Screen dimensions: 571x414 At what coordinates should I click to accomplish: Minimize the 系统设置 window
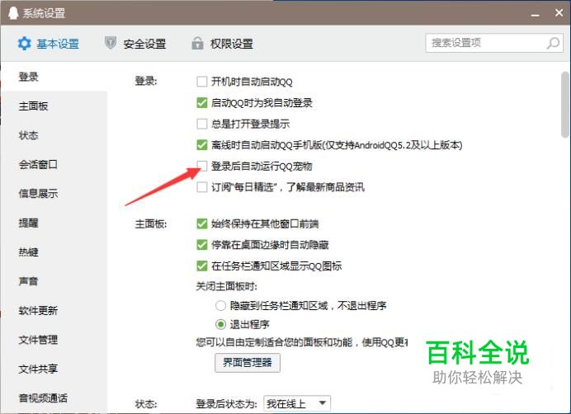(x=535, y=15)
